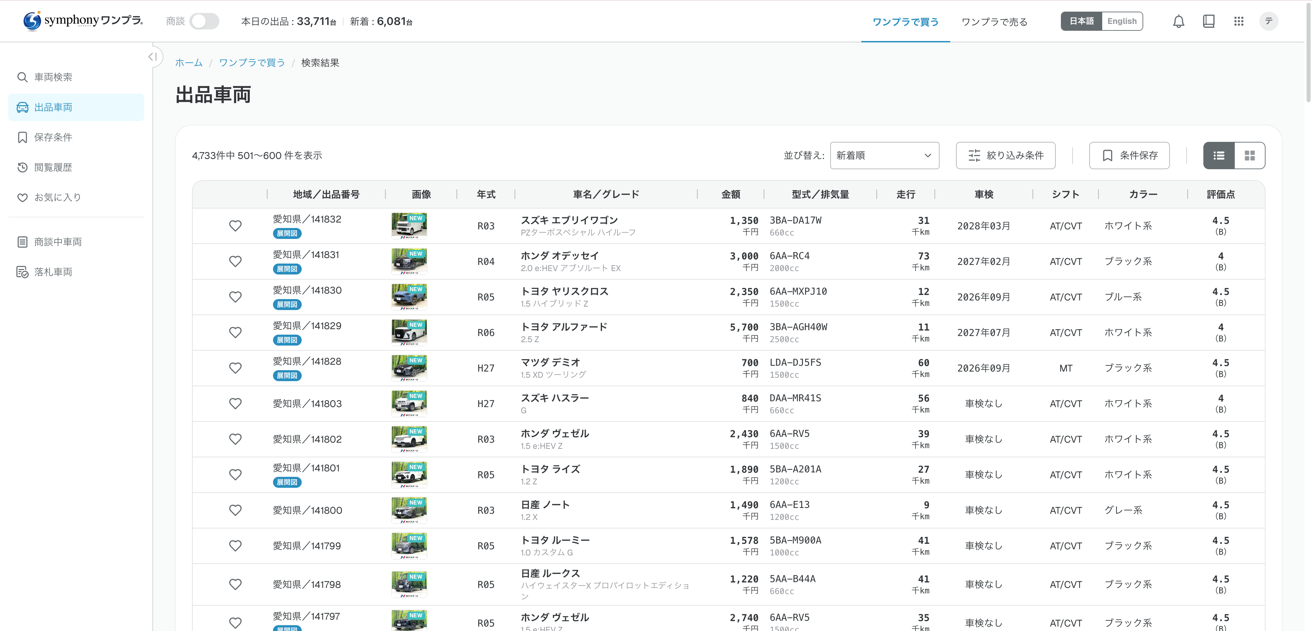
Task: Click 条件保存 to save search conditions
Action: point(1129,156)
